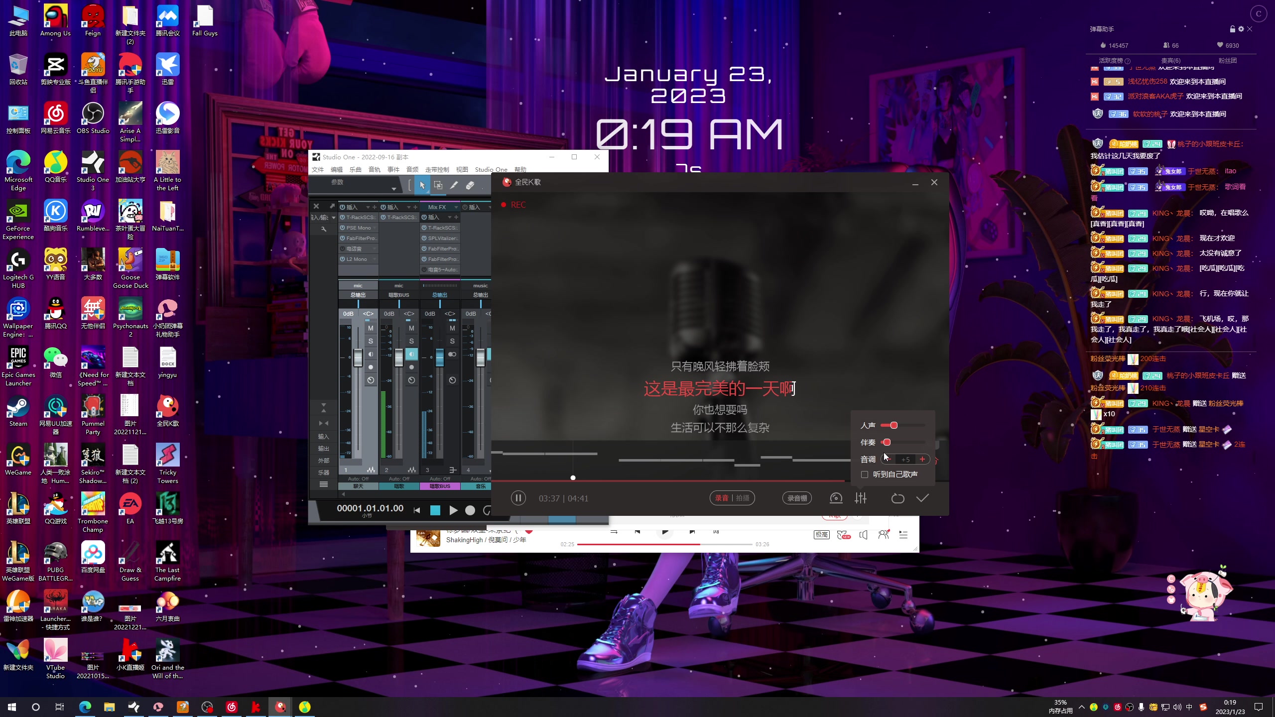Adjust the 人声 vocal volume slider

894,425
